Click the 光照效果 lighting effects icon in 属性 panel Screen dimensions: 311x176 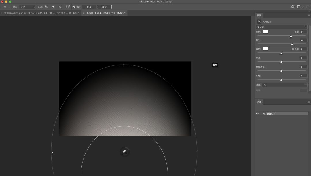pos(259,21)
